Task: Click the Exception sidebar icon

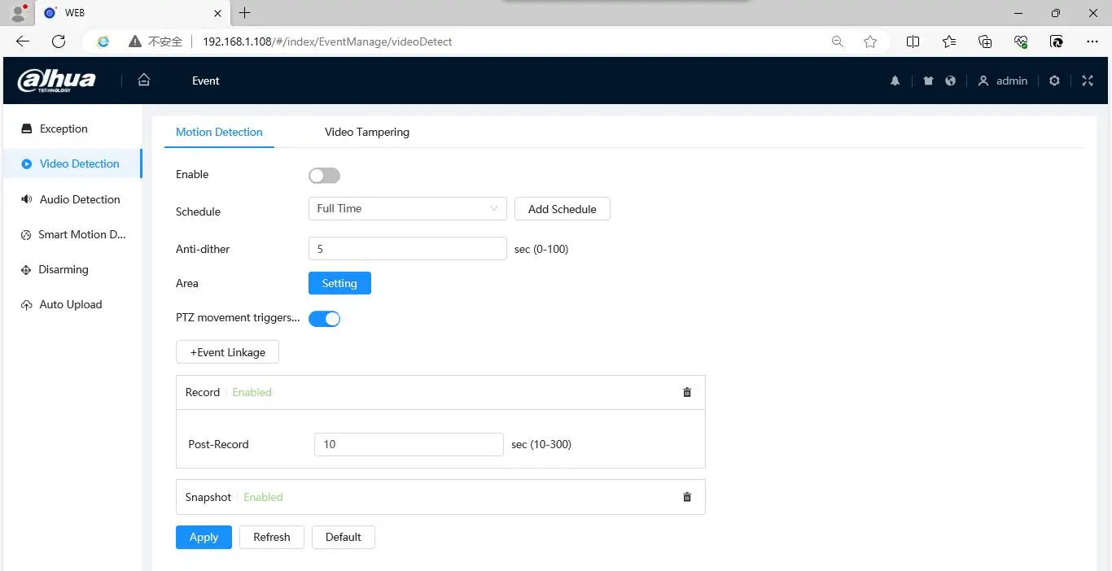Action: tap(26, 129)
